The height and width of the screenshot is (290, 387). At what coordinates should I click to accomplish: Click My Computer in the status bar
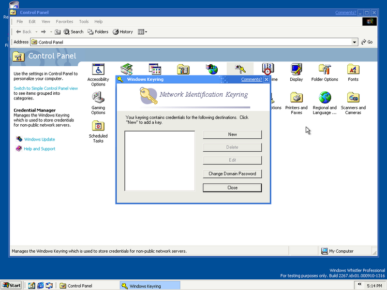tap(337, 251)
